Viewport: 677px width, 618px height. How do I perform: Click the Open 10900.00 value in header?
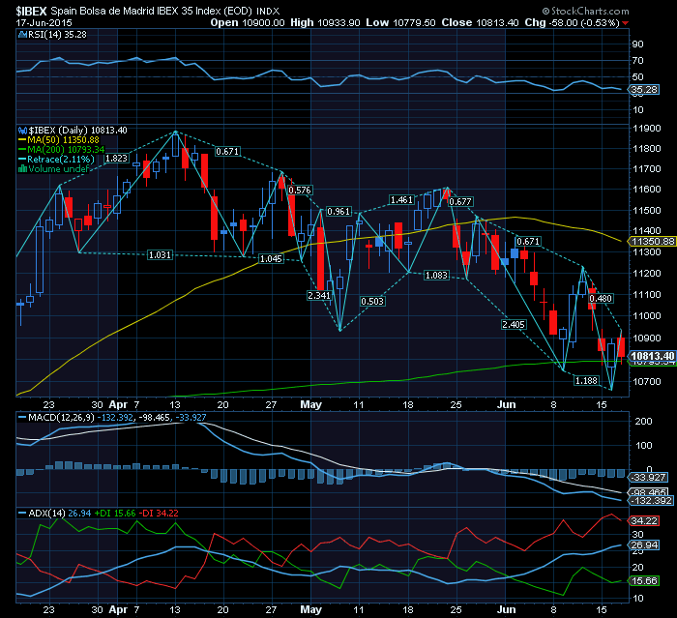pos(248,22)
